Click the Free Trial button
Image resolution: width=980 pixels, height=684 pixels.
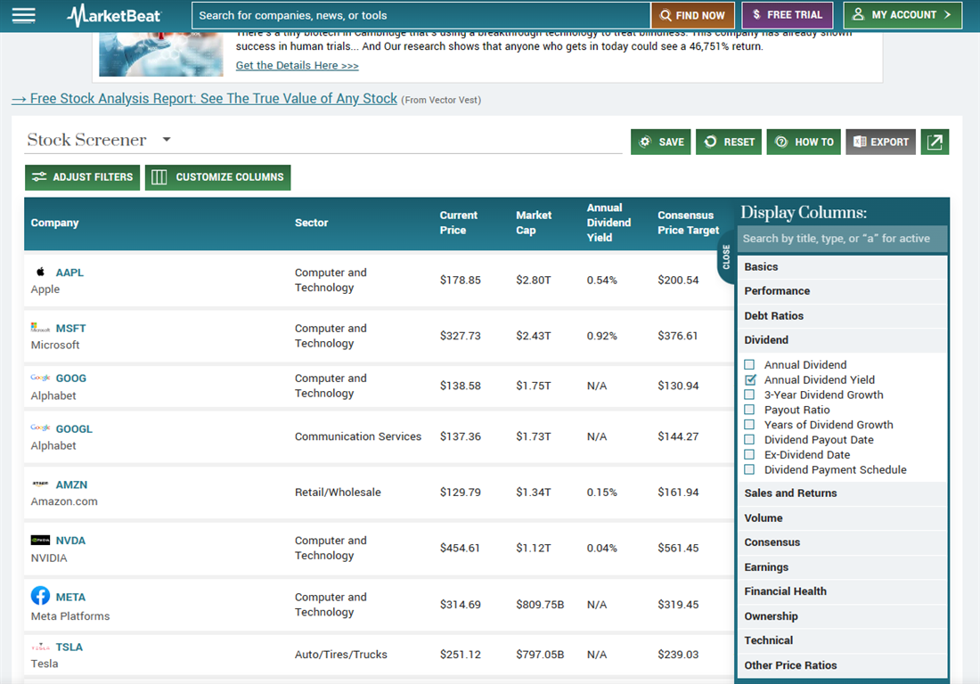point(786,15)
